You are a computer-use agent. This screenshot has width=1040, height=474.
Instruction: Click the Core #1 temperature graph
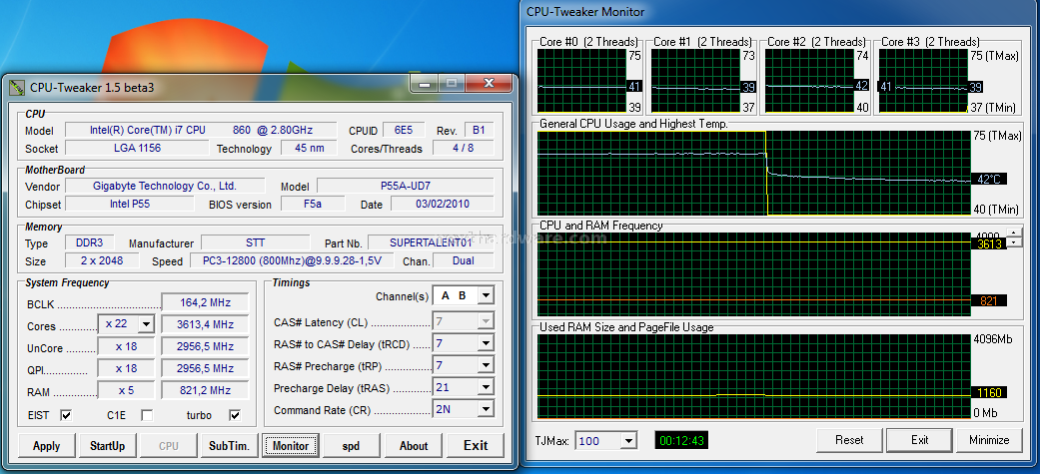[x=695, y=80]
